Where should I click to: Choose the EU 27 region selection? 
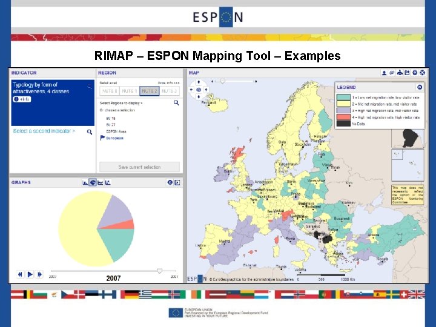click(111, 125)
